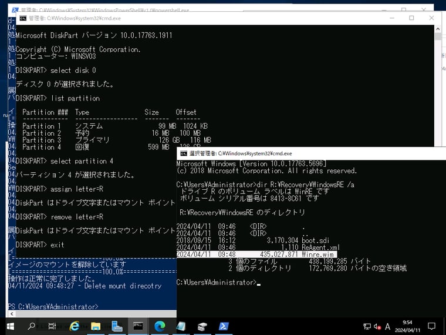Open system menu icon of PowerShell window
Viewport: 446px width, 335px height.
tap(15, 10)
